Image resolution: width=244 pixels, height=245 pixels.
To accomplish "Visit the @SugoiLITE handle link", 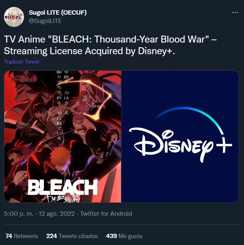I will 45,21.
